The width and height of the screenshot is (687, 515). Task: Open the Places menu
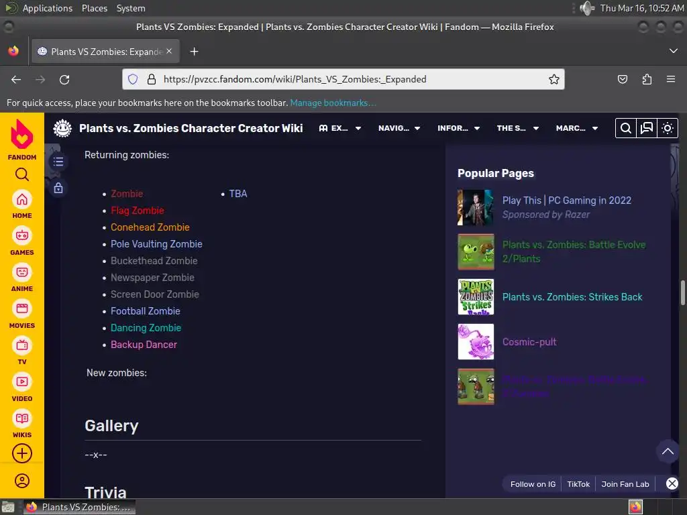(x=95, y=8)
